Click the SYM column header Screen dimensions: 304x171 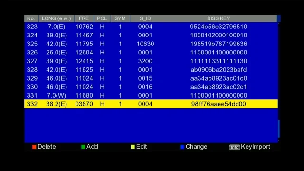pyautogui.click(x=120, y=18)
